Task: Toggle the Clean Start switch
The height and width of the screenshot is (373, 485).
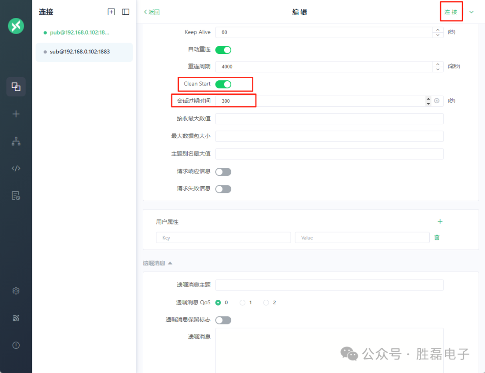Action: coord(223,84)
